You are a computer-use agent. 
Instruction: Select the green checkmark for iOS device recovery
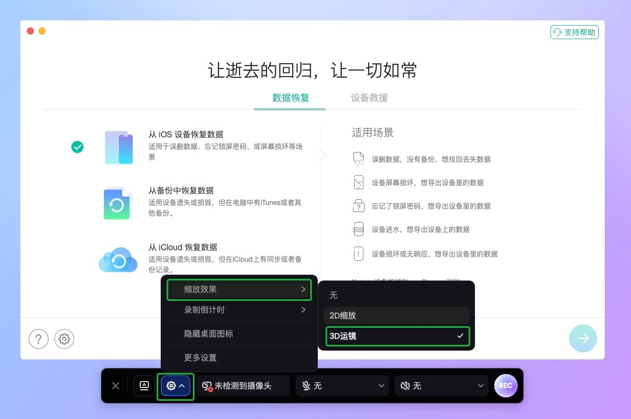tap(77, 147)
